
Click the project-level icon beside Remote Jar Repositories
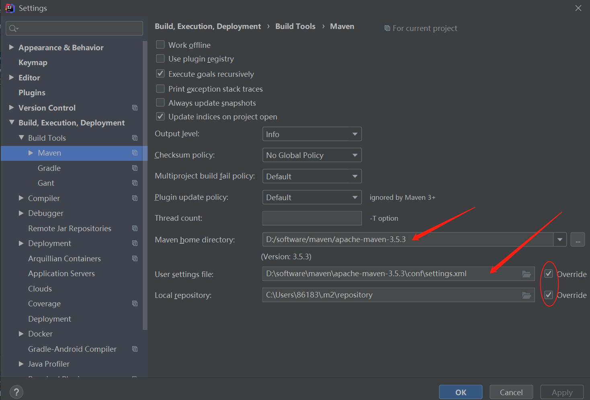pos(135,228)
